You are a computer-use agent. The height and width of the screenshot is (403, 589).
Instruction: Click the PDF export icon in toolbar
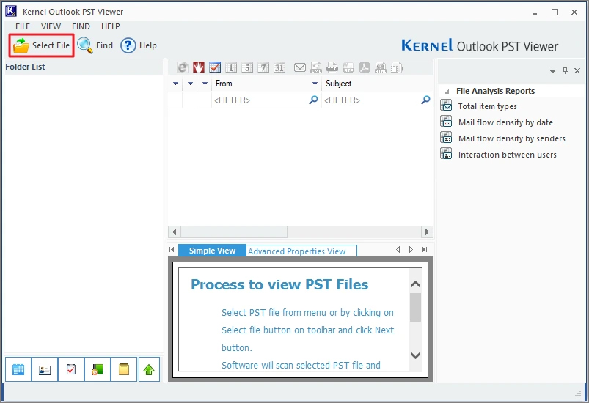[x=365, y=67]
